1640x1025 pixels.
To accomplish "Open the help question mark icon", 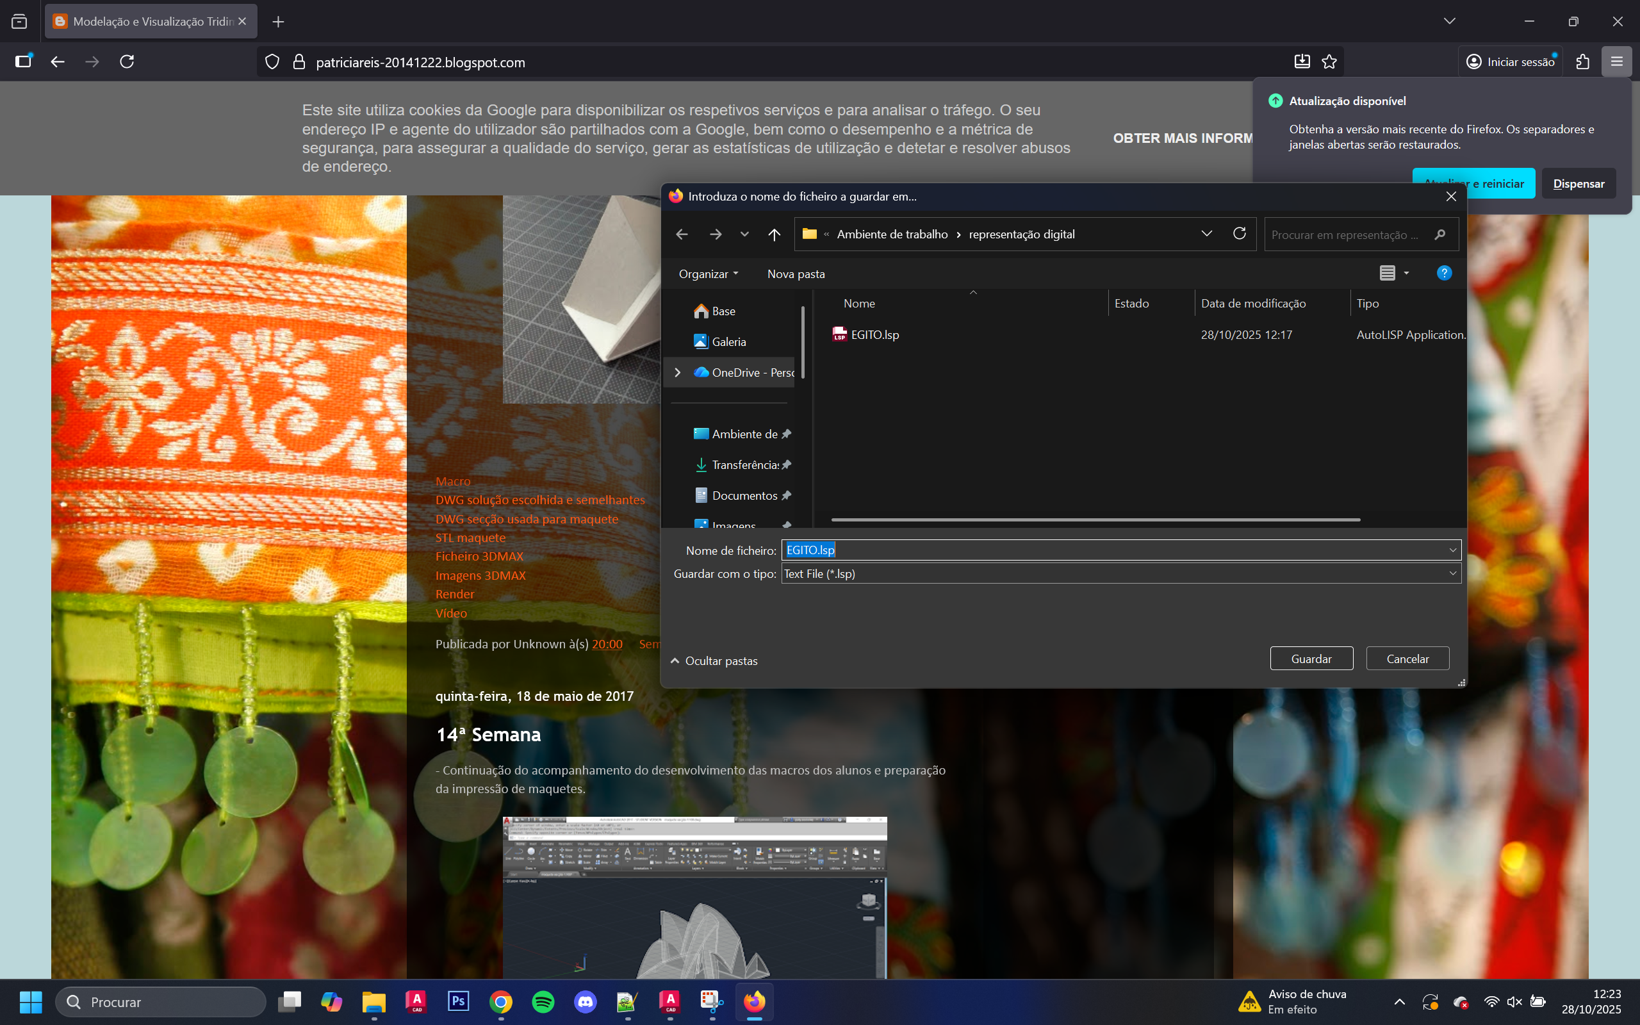I will [1443, 273].
